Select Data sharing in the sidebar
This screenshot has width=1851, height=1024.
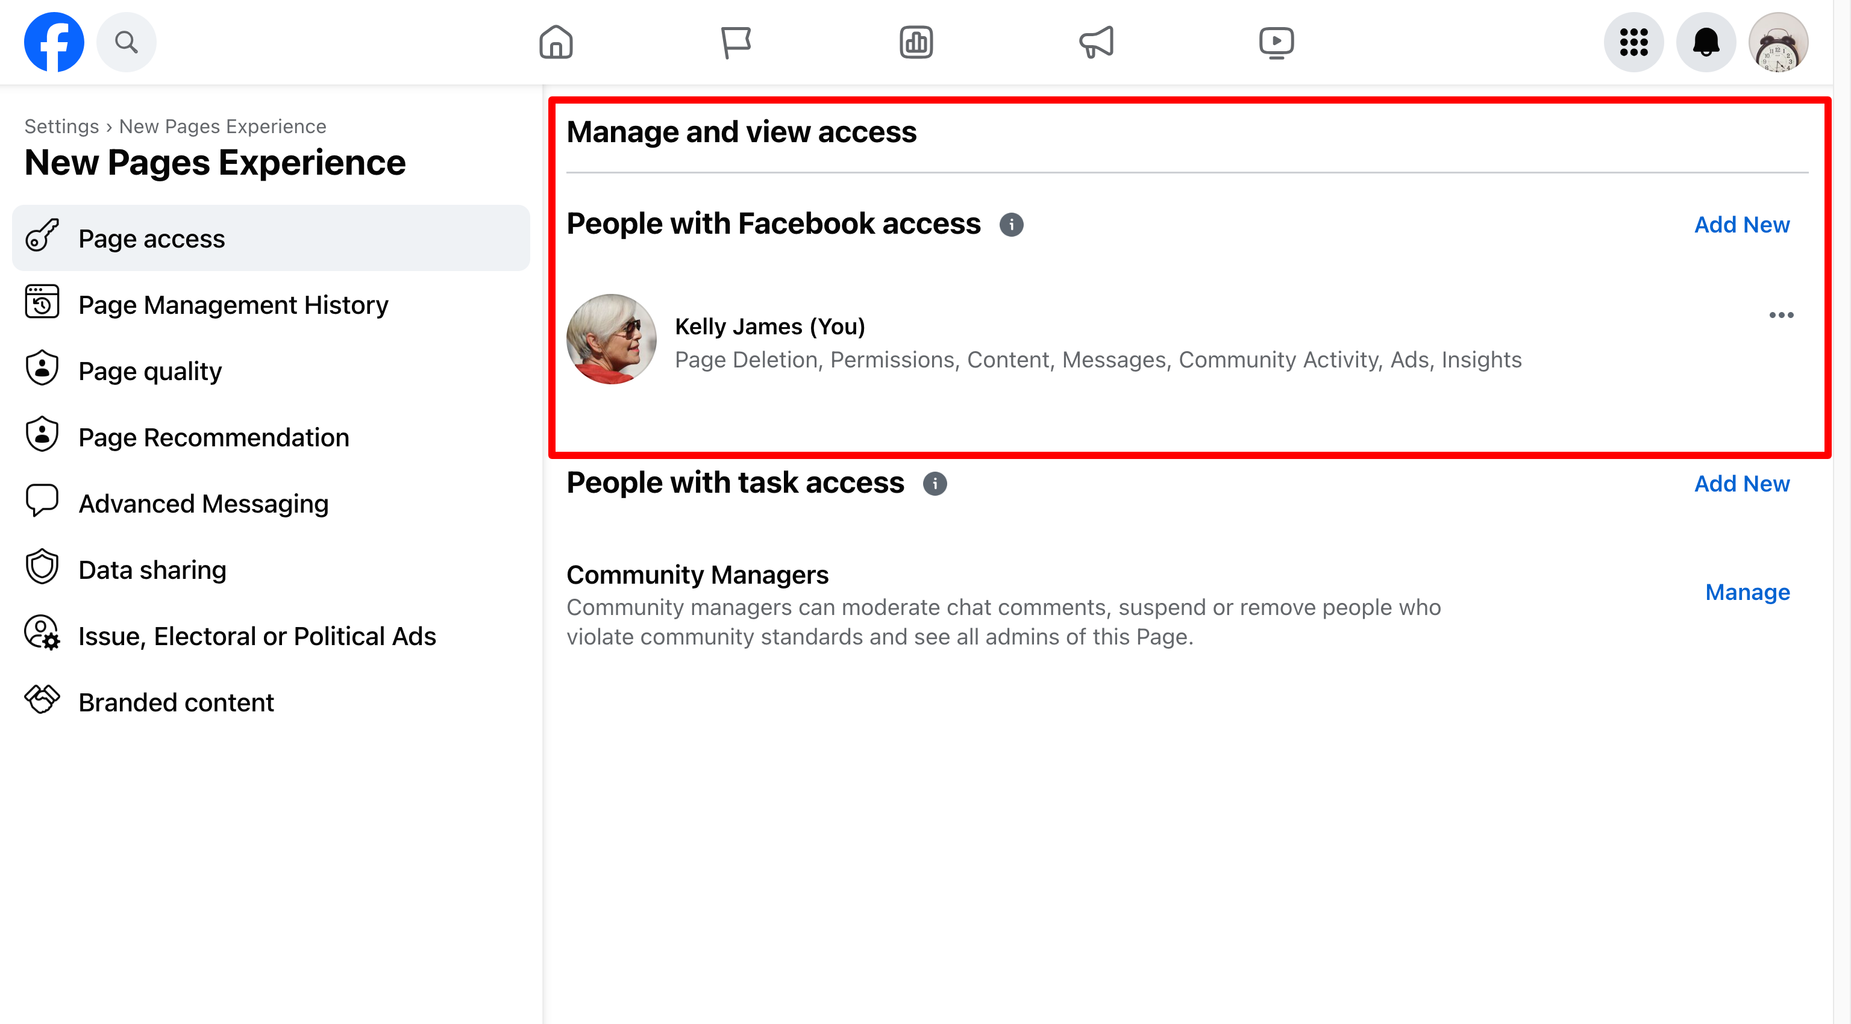(152, 569)
